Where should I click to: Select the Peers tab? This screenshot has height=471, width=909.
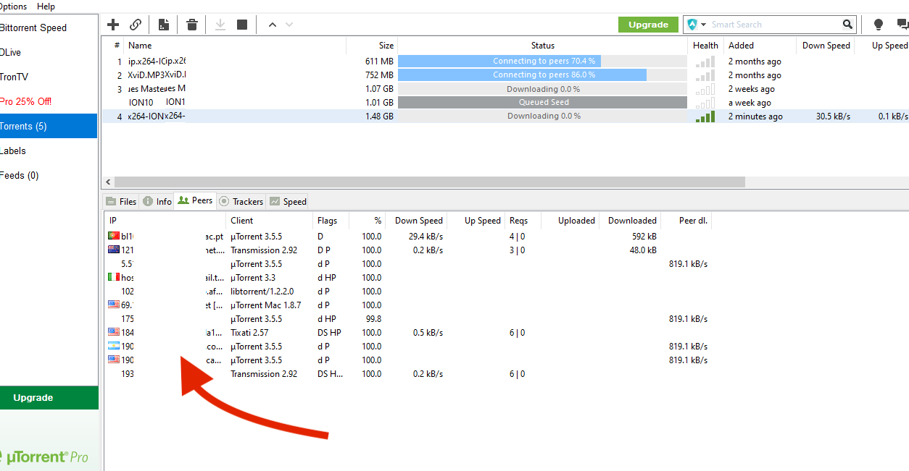pyautogui.click(x=195, y=200)
